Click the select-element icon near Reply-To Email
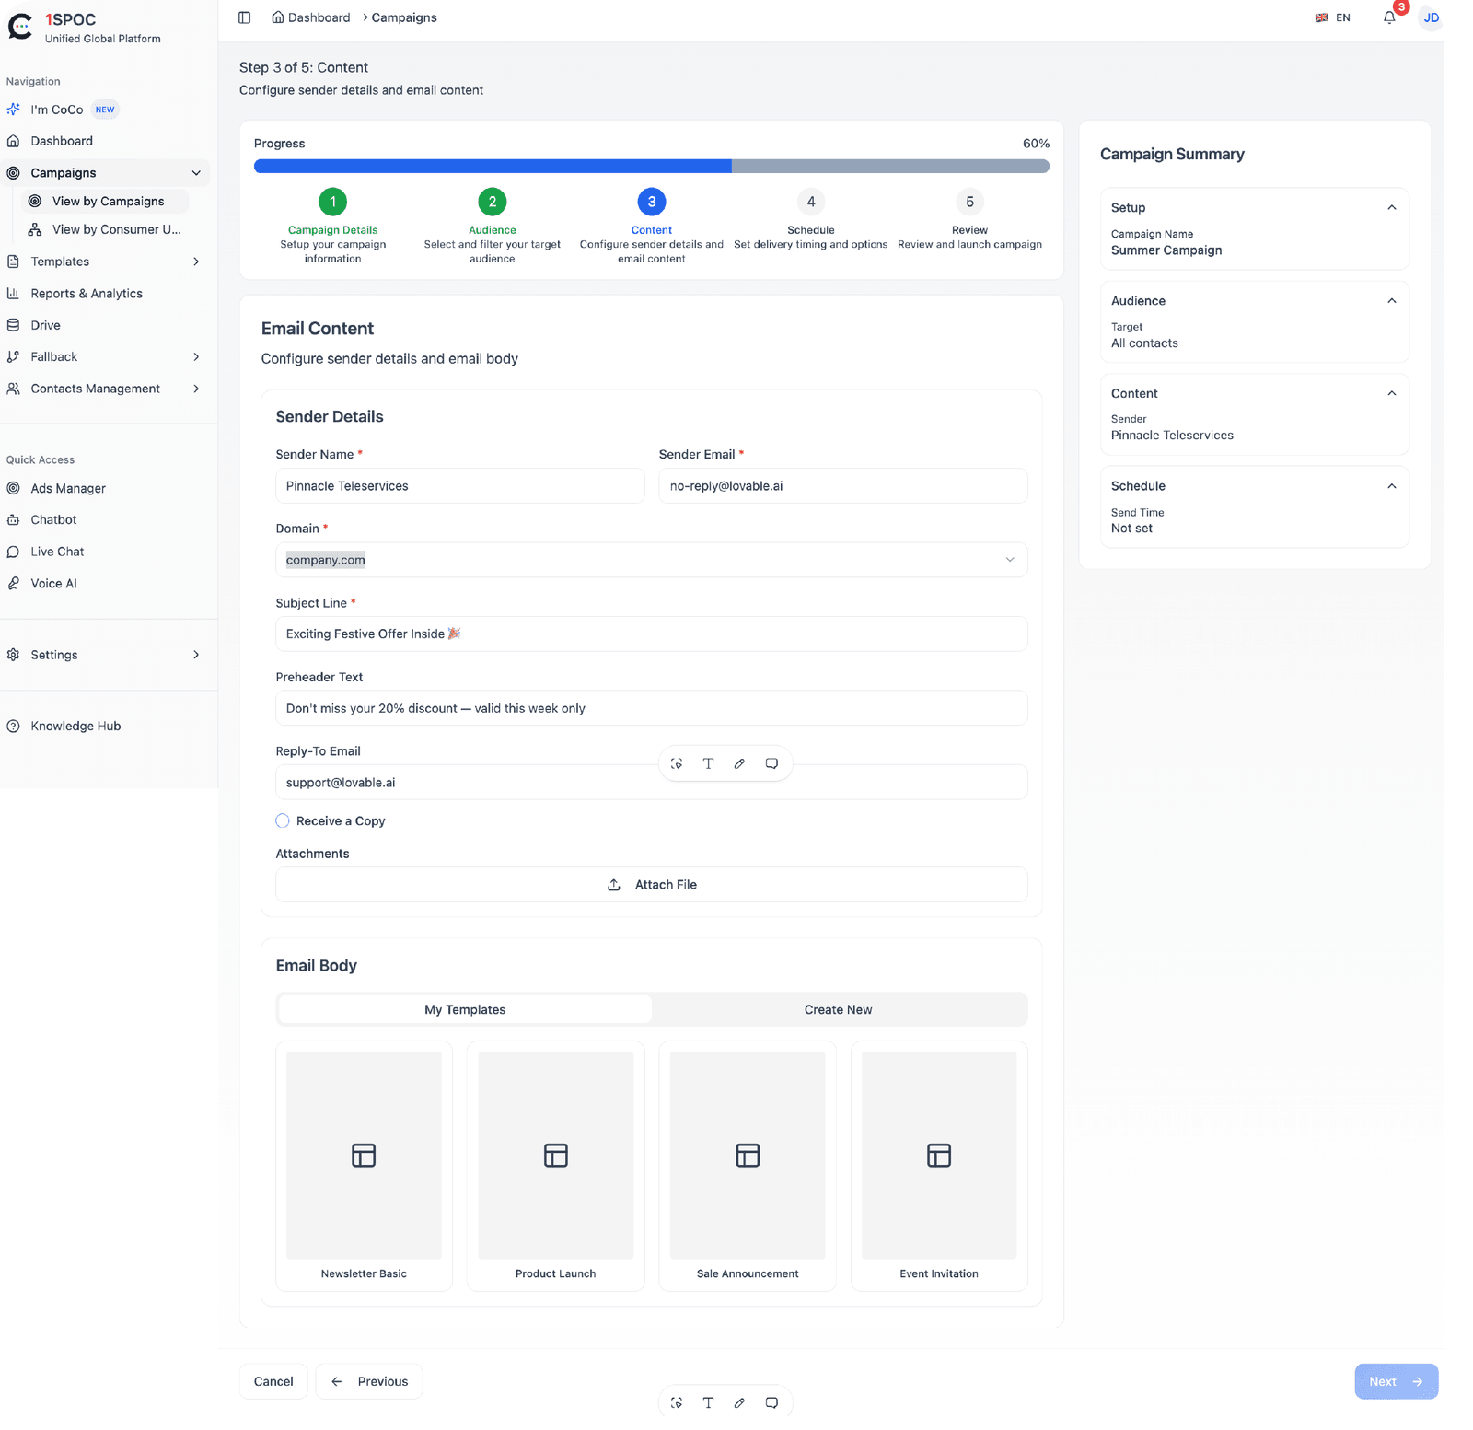1473x1430 pixels. coord(677,763)
